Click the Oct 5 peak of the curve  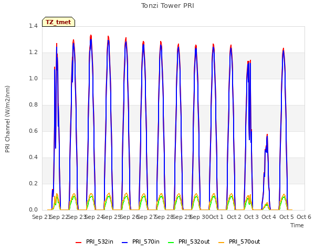[x=283, y=49]
